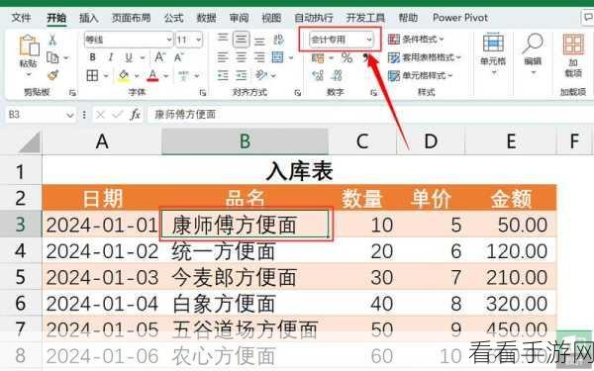Click the select-all triangle corner
This screenshot has height=371, width=594.
click(x=30, y=142)
